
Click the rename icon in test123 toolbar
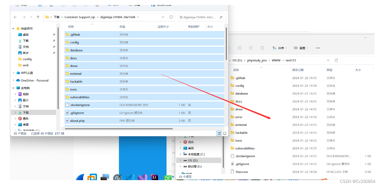(239, 48)
